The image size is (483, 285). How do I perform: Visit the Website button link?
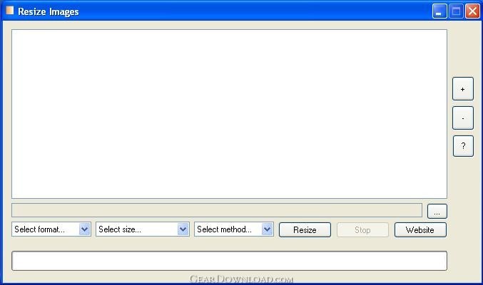pyautogui.click(x=420, y=229)
